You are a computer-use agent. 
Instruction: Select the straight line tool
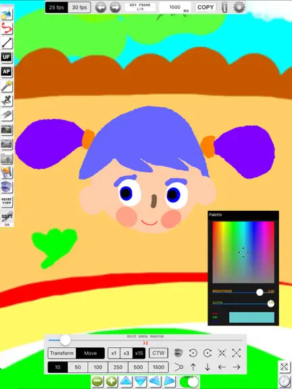[7, 43]
